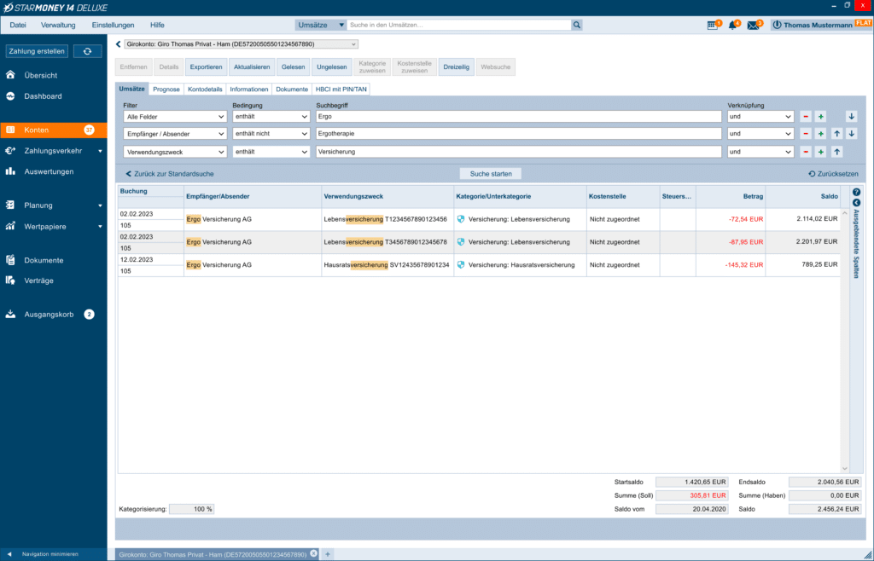Open the envelope messages icon

tap(753, 26)
